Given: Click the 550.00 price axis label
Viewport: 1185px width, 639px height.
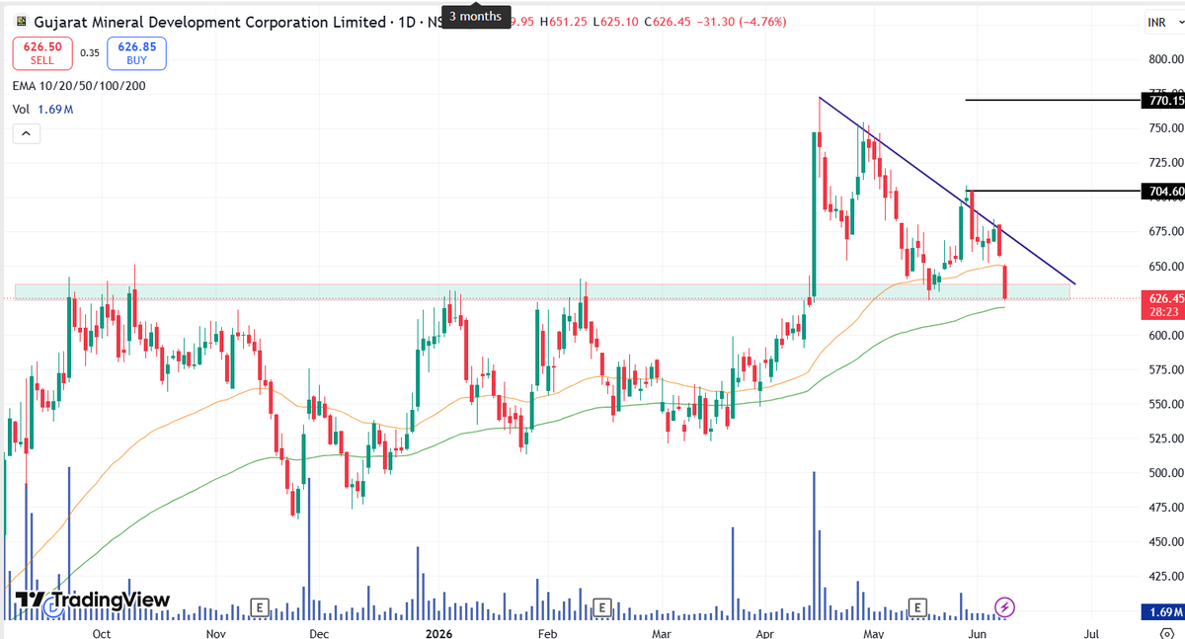Looking at the screenshot, I should pos(1165,404).
